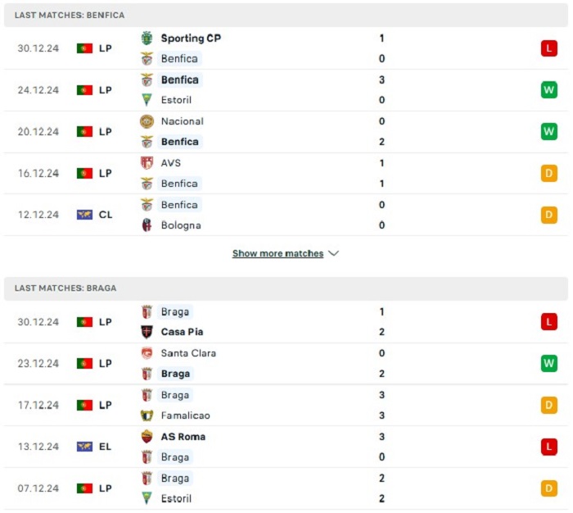Click the Bologna club crest

point(147,225)
